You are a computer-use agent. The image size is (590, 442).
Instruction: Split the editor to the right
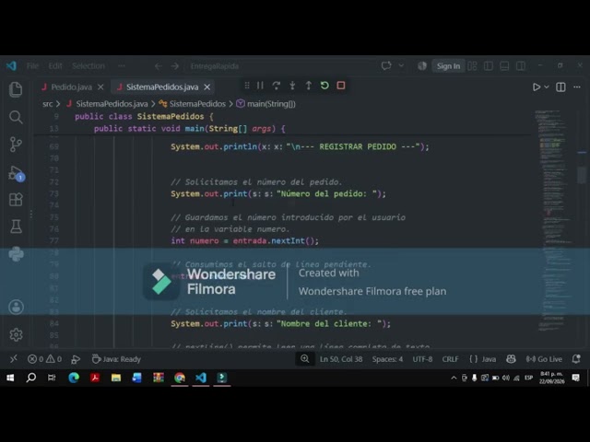(x=560, y=87)
